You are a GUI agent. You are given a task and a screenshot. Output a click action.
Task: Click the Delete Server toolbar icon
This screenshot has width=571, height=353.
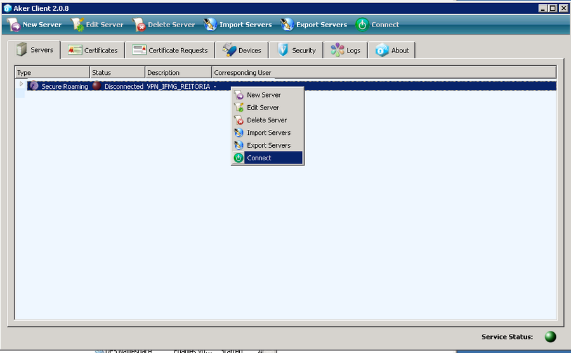139,25
